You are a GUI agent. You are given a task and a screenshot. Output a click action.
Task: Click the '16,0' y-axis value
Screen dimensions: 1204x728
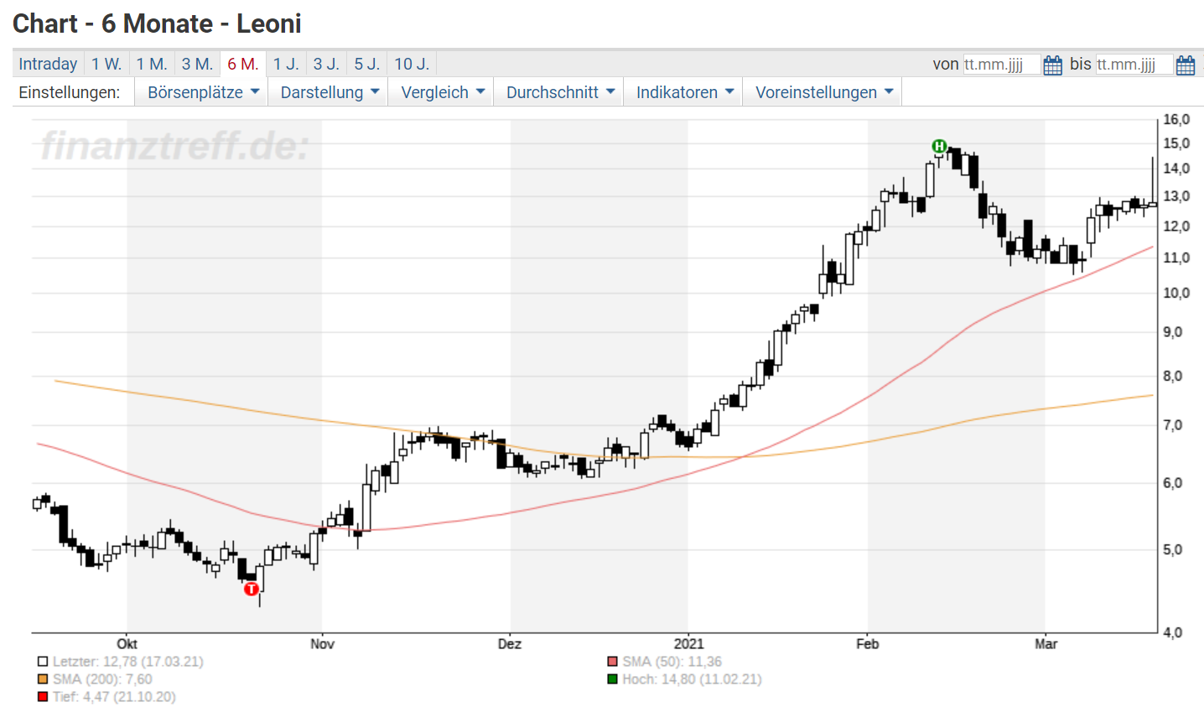(1176, 120)
